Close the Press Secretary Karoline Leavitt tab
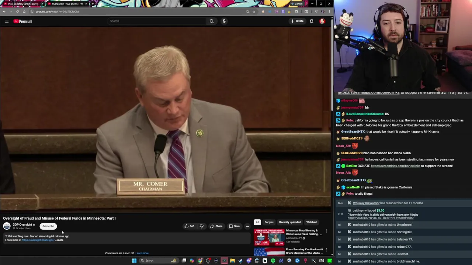472x265 pixels. (x=42, y=4)
